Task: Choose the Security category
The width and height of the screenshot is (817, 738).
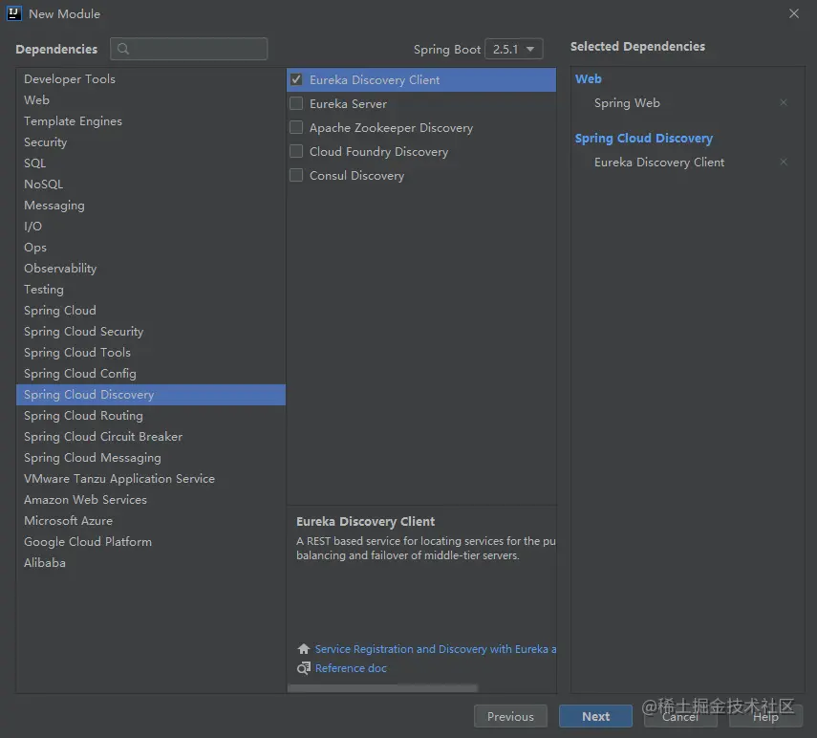Action: pyautogui.click(x=151, y=142)
